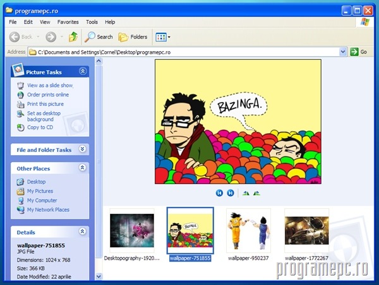Open the Help menu

click(x=110, y=22)
